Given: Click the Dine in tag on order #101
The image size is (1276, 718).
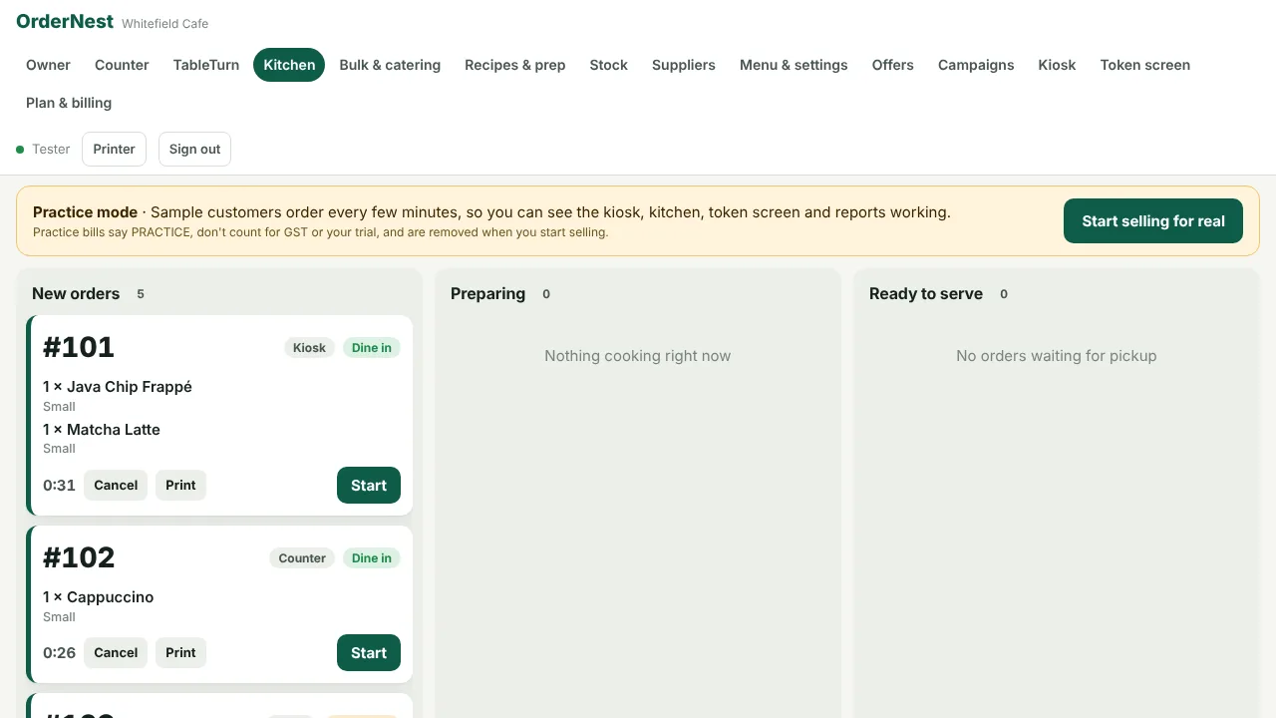Looking at the screenshot, I should (372, 348).
